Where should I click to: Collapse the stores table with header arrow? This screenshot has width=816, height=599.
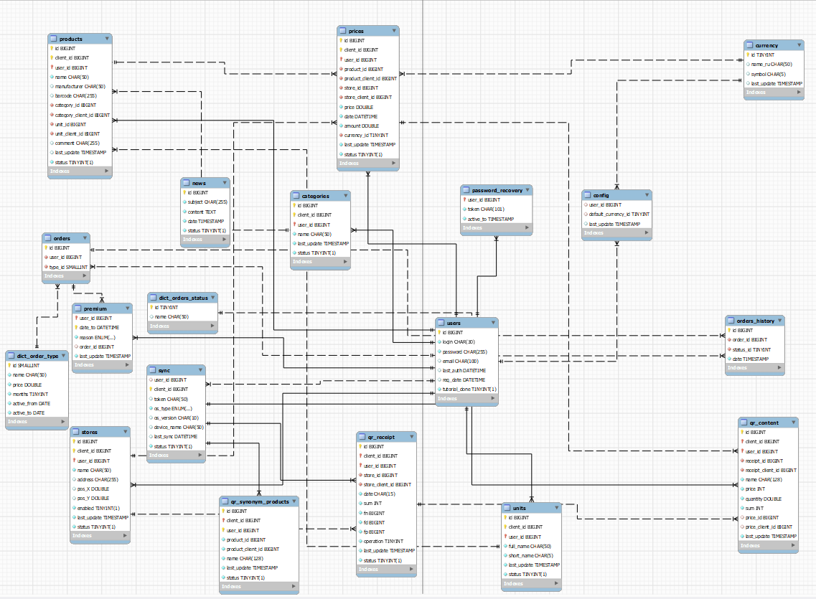(126, 432)
